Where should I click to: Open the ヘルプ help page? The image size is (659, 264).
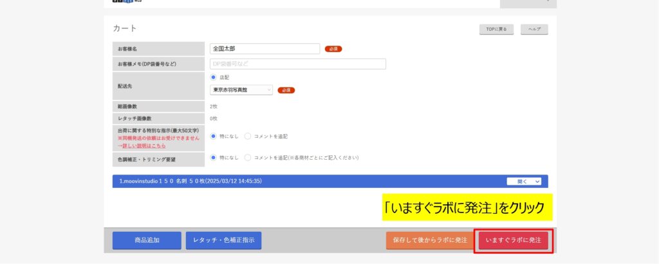click(534, 30)
